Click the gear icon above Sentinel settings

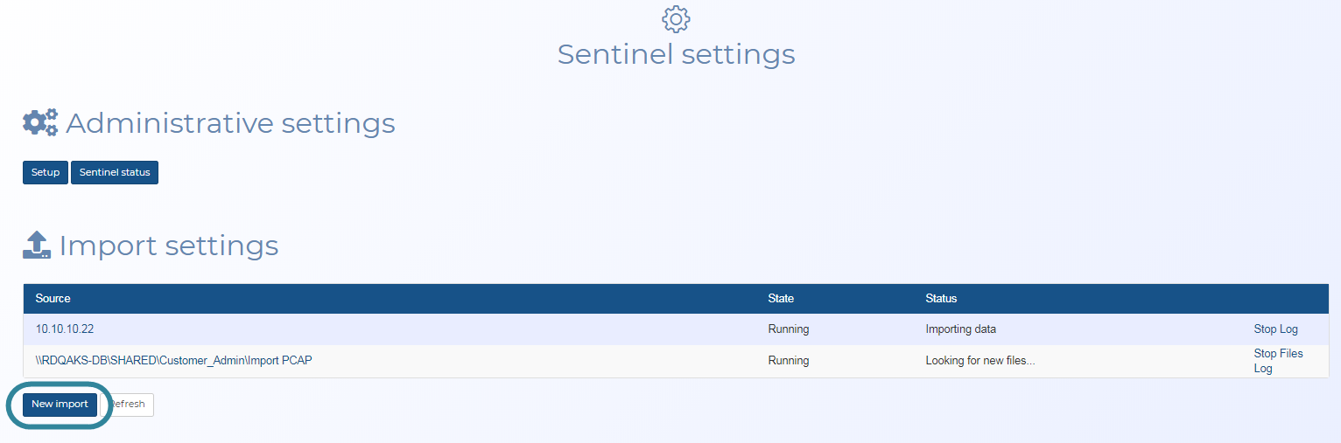coord(676,18)
